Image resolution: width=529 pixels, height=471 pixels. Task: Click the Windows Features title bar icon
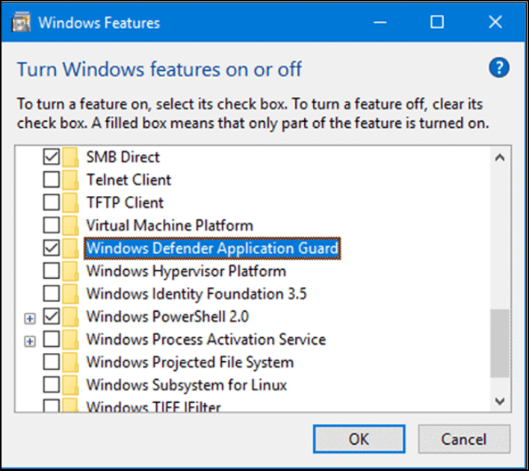pos(22,22)
